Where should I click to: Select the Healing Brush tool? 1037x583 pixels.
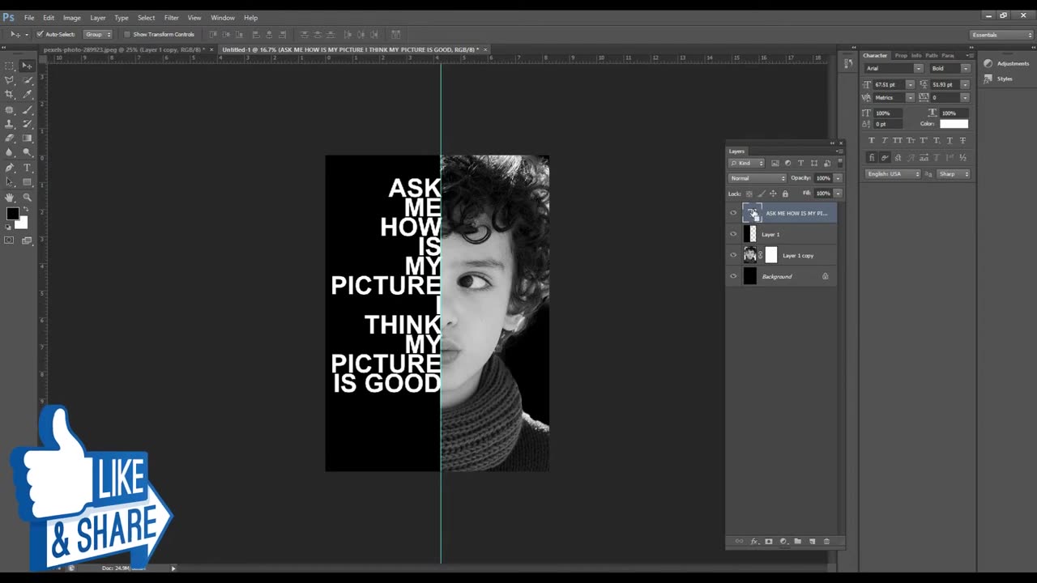[x=9, y=109]
